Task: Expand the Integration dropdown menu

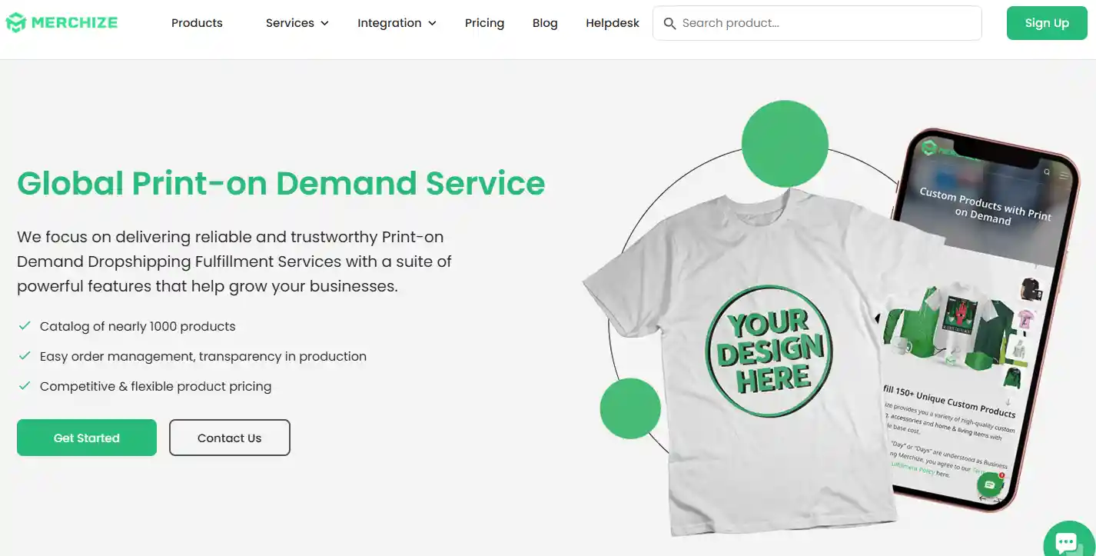Action: (x=397, y=23)
